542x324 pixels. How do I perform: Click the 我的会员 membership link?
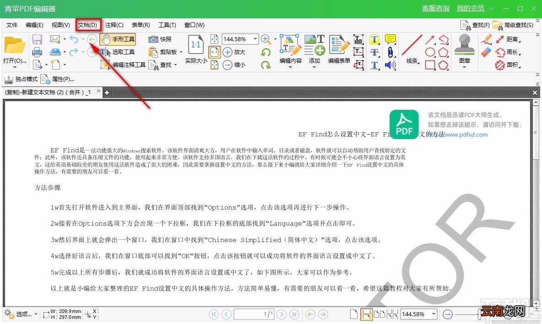471,8
